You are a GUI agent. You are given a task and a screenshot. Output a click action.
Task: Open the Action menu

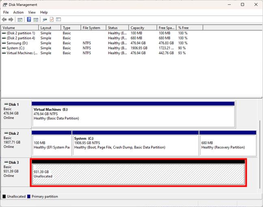click(18, 13)
